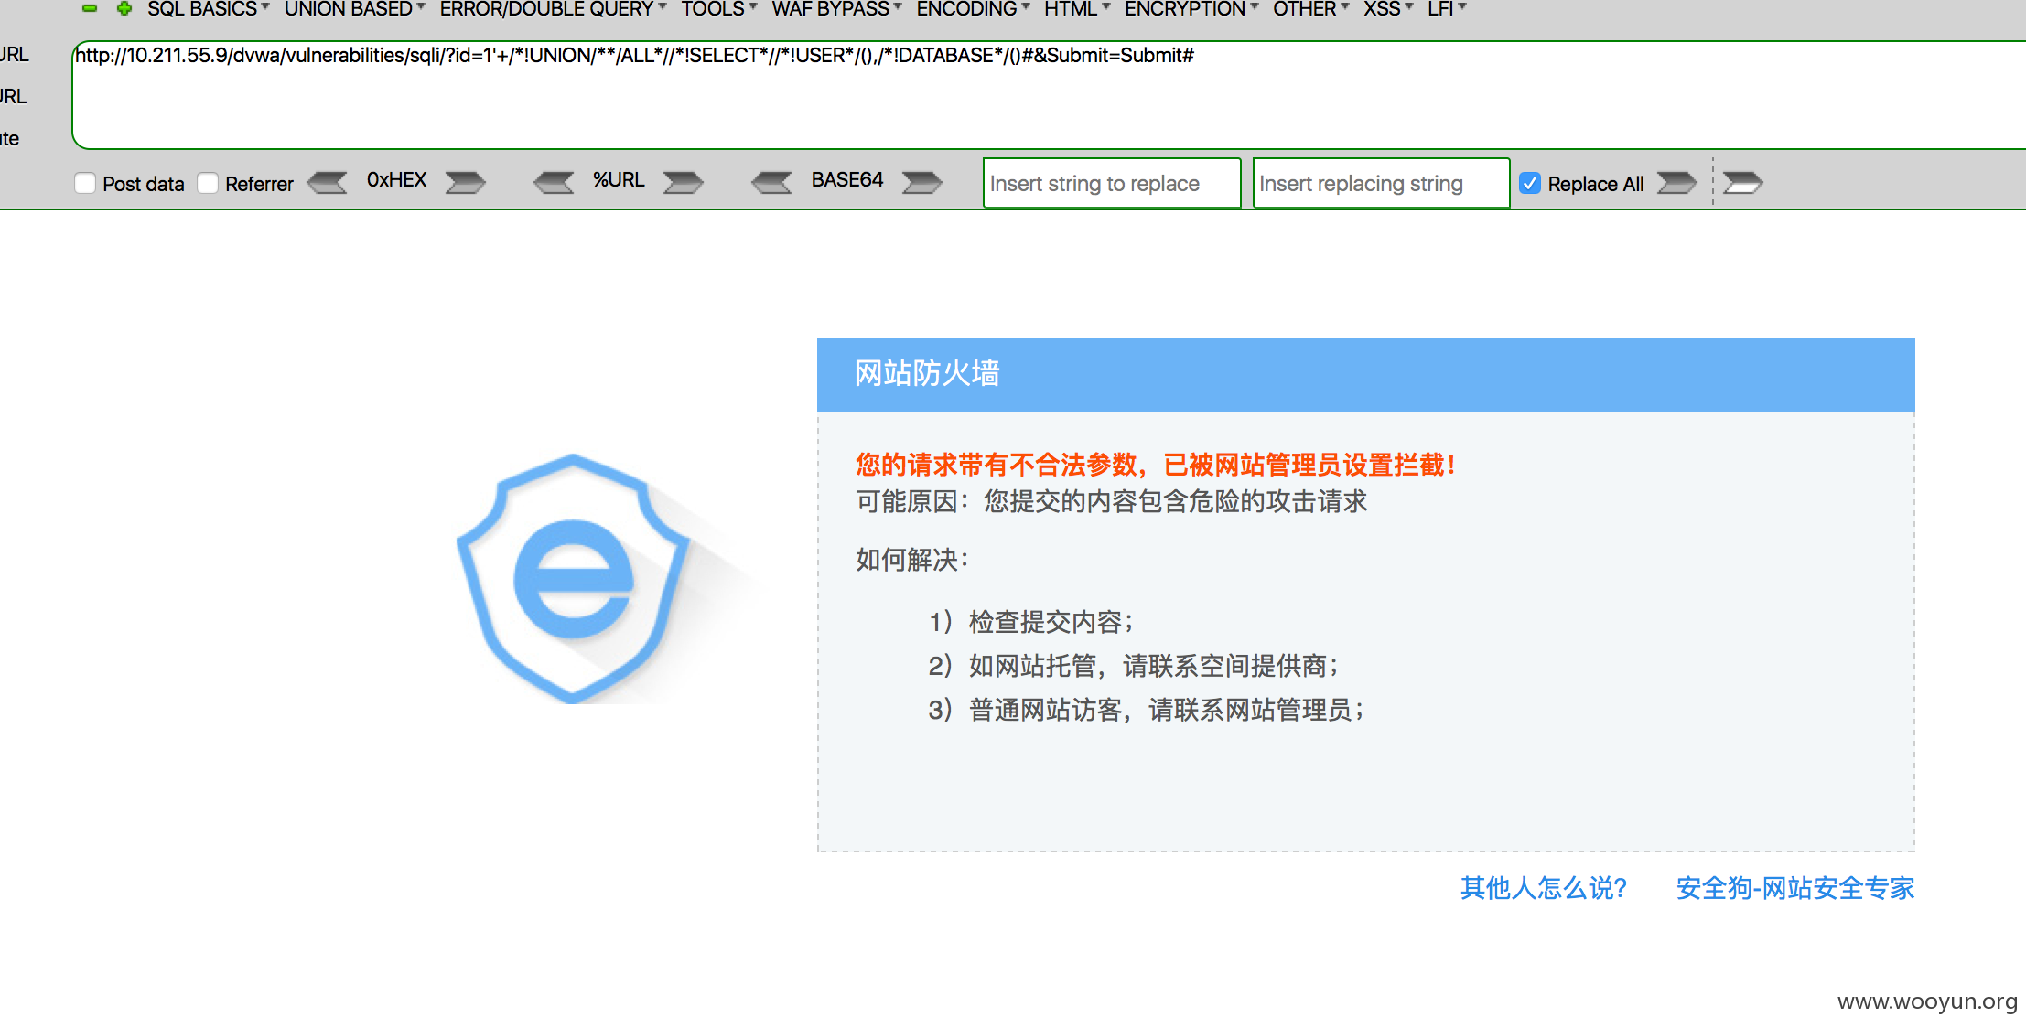The image size is (2026, 1028).
Task: Enable the Referrer checkbox
Action: tap(208, 183)
